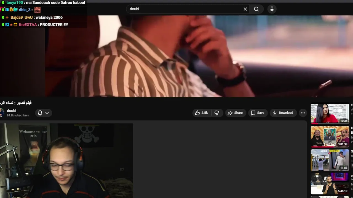Open the 10:36 recommended video thumbnail
This screenshot has width=353, height=198.
tap(330, 113)
